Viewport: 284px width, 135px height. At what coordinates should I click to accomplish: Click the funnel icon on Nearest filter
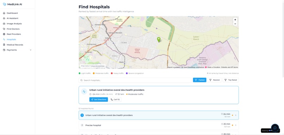[x=210, y=80]
